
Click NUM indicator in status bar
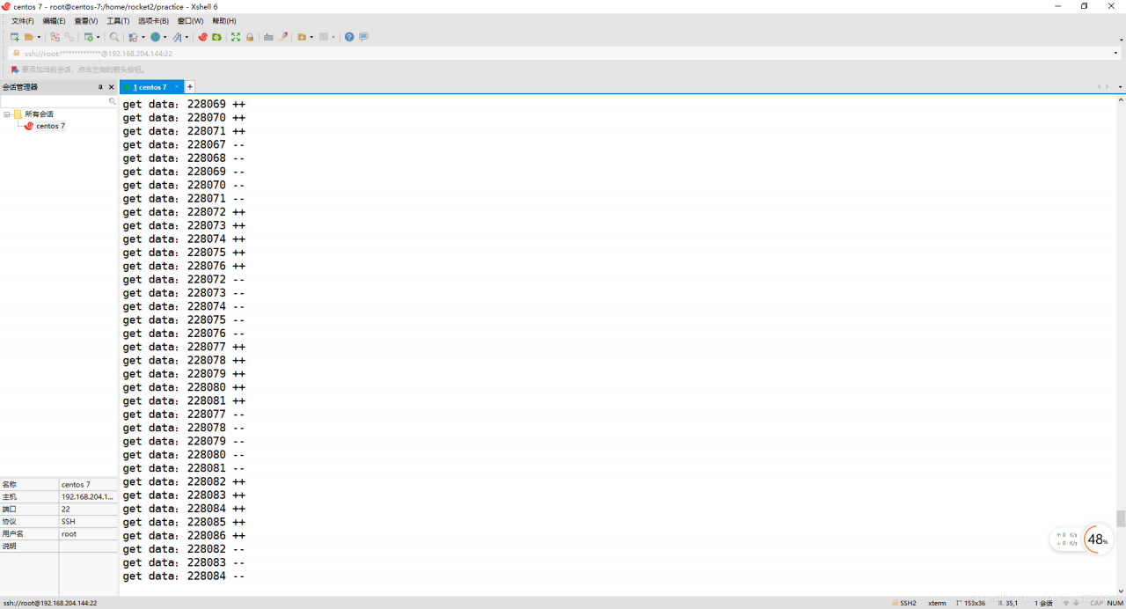[x=1115, y=603]
